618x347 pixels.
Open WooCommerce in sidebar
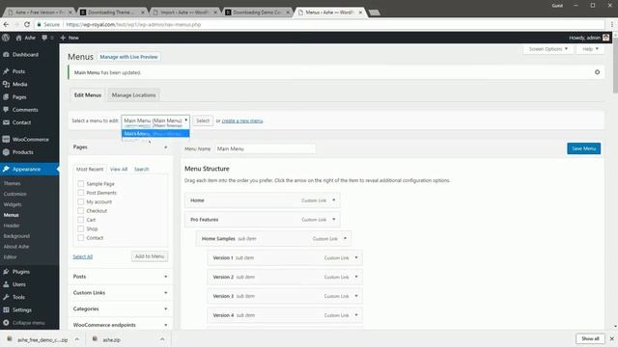pyautogui.click(x=30, y=139)
